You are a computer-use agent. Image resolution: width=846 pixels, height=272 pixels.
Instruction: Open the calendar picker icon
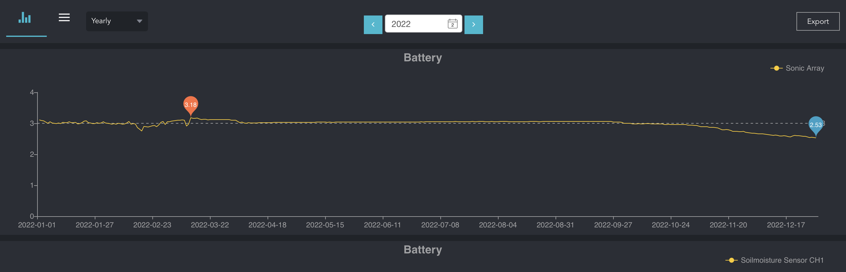(x=452, y=24)
